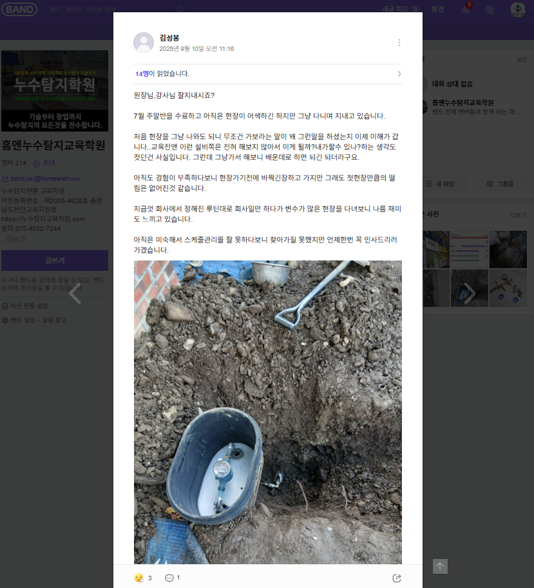
Task: Go to next post with right arrow
Action: click(470, 293)
